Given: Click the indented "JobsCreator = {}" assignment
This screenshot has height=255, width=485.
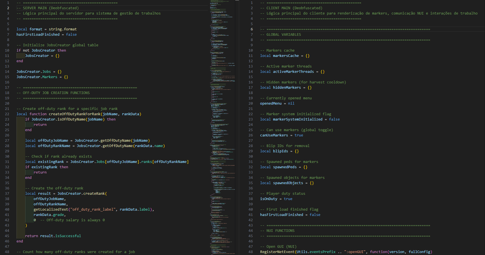Looking at the screenshot, I should coord(42,56).
